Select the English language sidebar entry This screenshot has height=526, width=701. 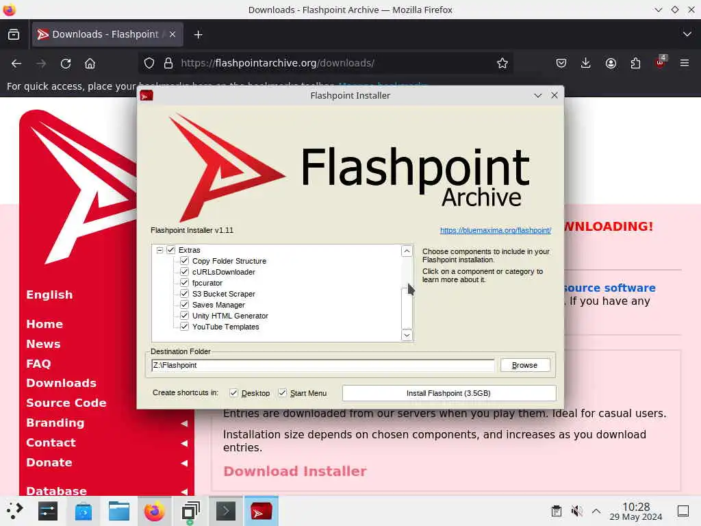coord(49,295)
